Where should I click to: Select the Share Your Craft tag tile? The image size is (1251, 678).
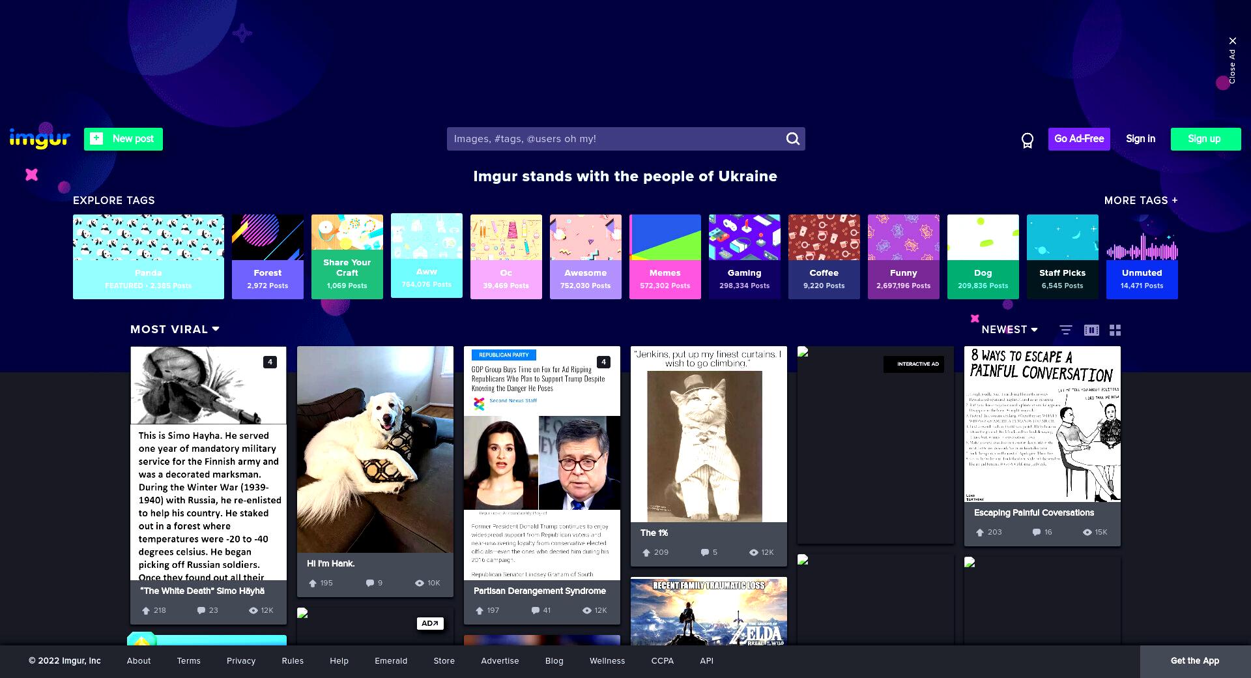point(347,257)
